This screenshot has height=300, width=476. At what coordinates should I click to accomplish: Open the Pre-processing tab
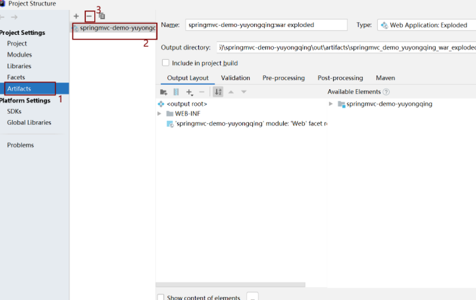(283, 78)
